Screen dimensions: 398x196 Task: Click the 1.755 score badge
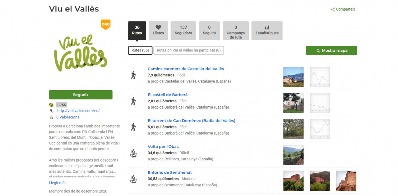[x=61, y=105]
